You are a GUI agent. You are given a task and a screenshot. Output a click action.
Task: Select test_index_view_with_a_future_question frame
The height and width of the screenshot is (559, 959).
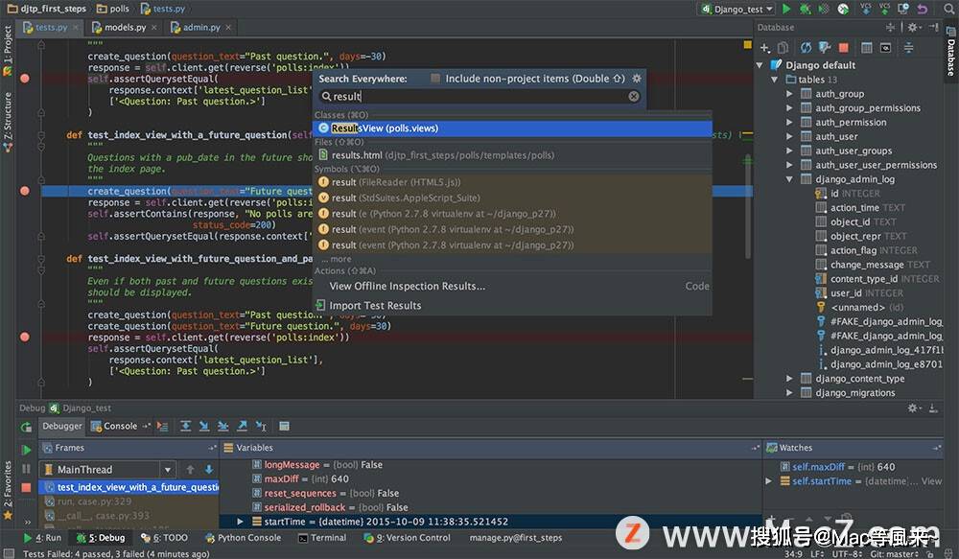(x=129, y=487)
